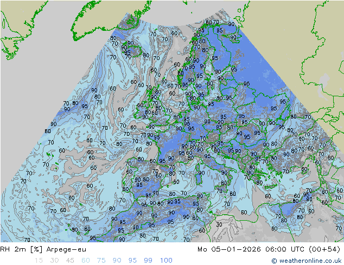This screenshot has width=344, height=265.
Task: Click the legend value 100
Action: tap(166, 261)
